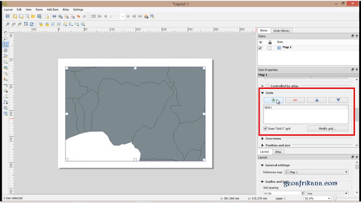361x203 pixels.
Task: Click the Zoom full icon in the toolbar
Action: [x=26, y=24]
